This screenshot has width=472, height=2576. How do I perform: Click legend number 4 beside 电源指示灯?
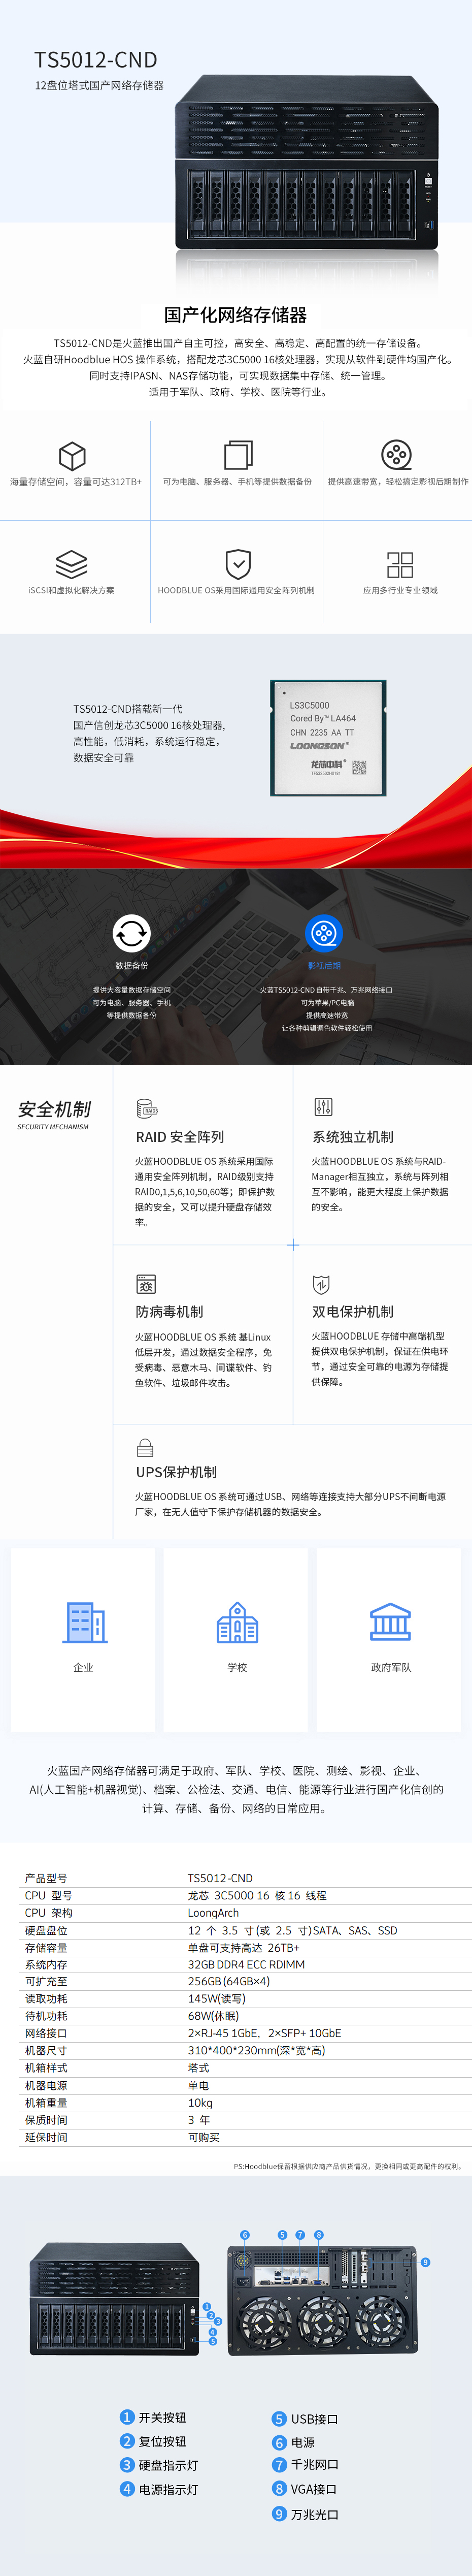[127, 2488]
